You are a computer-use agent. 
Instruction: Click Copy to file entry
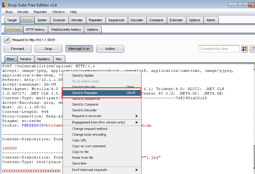click(102, 152)
